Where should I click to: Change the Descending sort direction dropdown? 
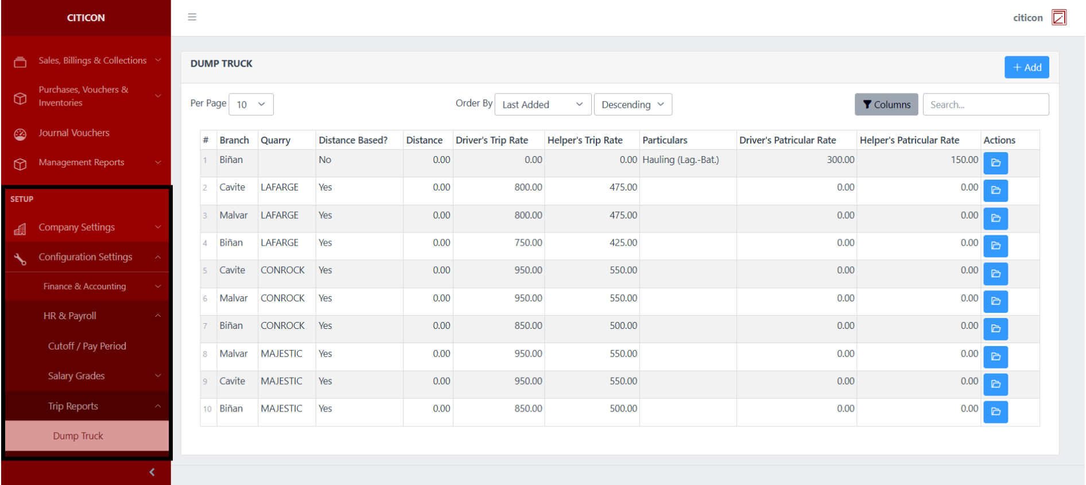(x=632, y=104)
